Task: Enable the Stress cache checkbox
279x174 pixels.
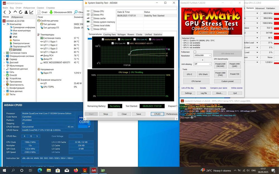Action: pos(92,18)
